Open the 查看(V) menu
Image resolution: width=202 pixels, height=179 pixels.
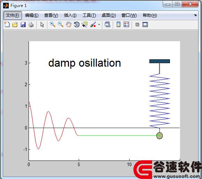51,15
